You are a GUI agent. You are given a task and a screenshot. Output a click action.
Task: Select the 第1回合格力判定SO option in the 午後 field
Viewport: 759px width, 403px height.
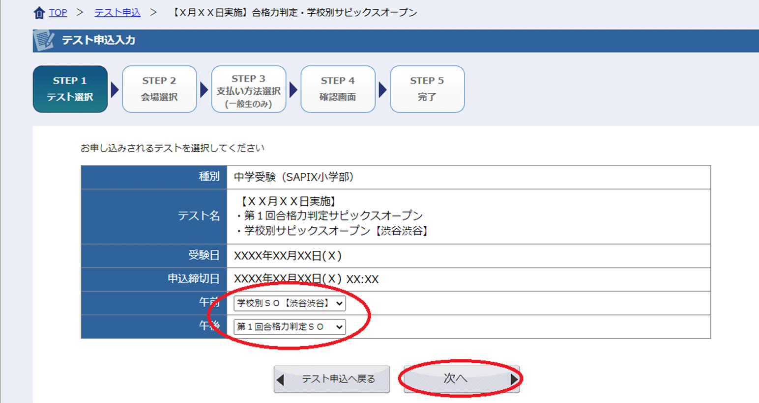(289, 327)
